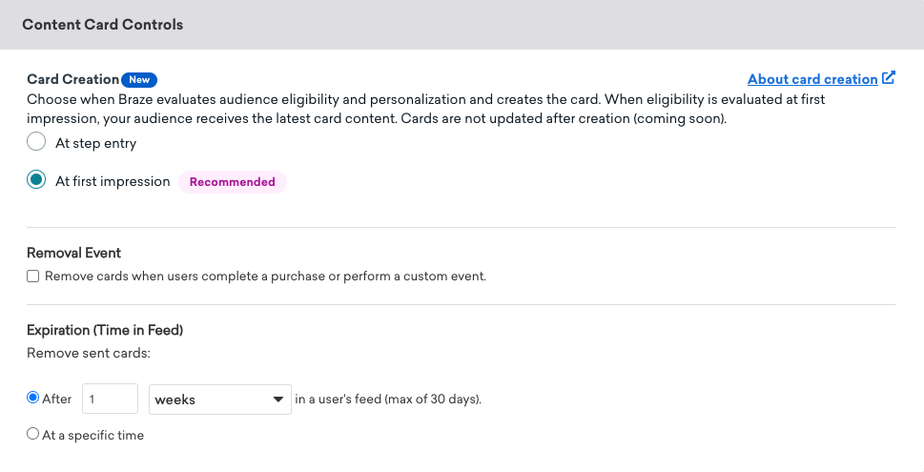Click the Removal Event section heading
The image size is (924, 472).
[x=73, y=253]
